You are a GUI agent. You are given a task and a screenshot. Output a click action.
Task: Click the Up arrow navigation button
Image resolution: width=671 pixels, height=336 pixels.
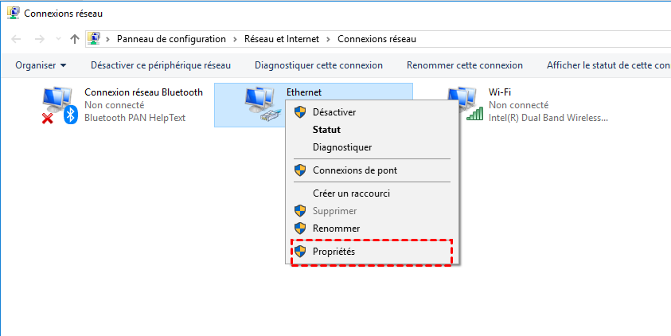tap(74, 38)
